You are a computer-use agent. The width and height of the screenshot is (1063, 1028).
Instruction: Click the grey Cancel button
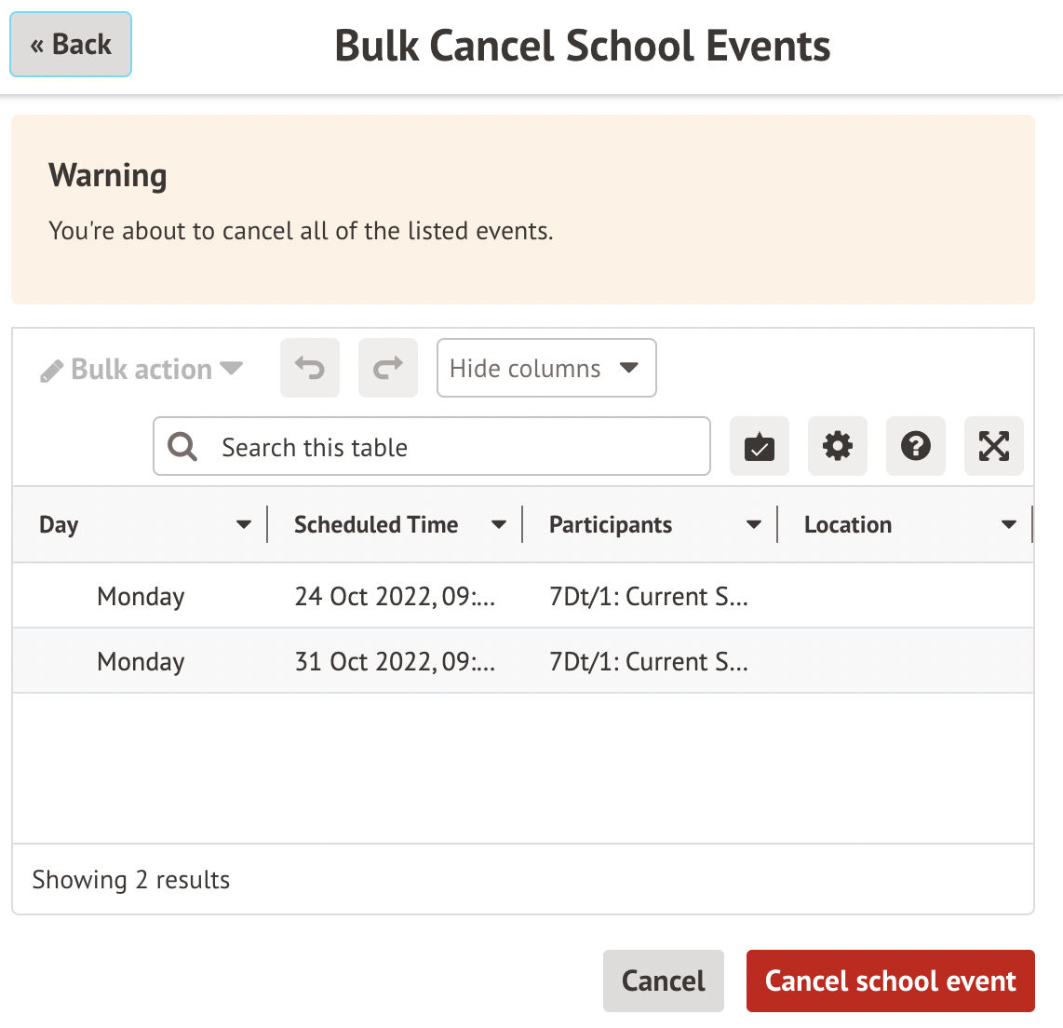(x=664, y=981)
